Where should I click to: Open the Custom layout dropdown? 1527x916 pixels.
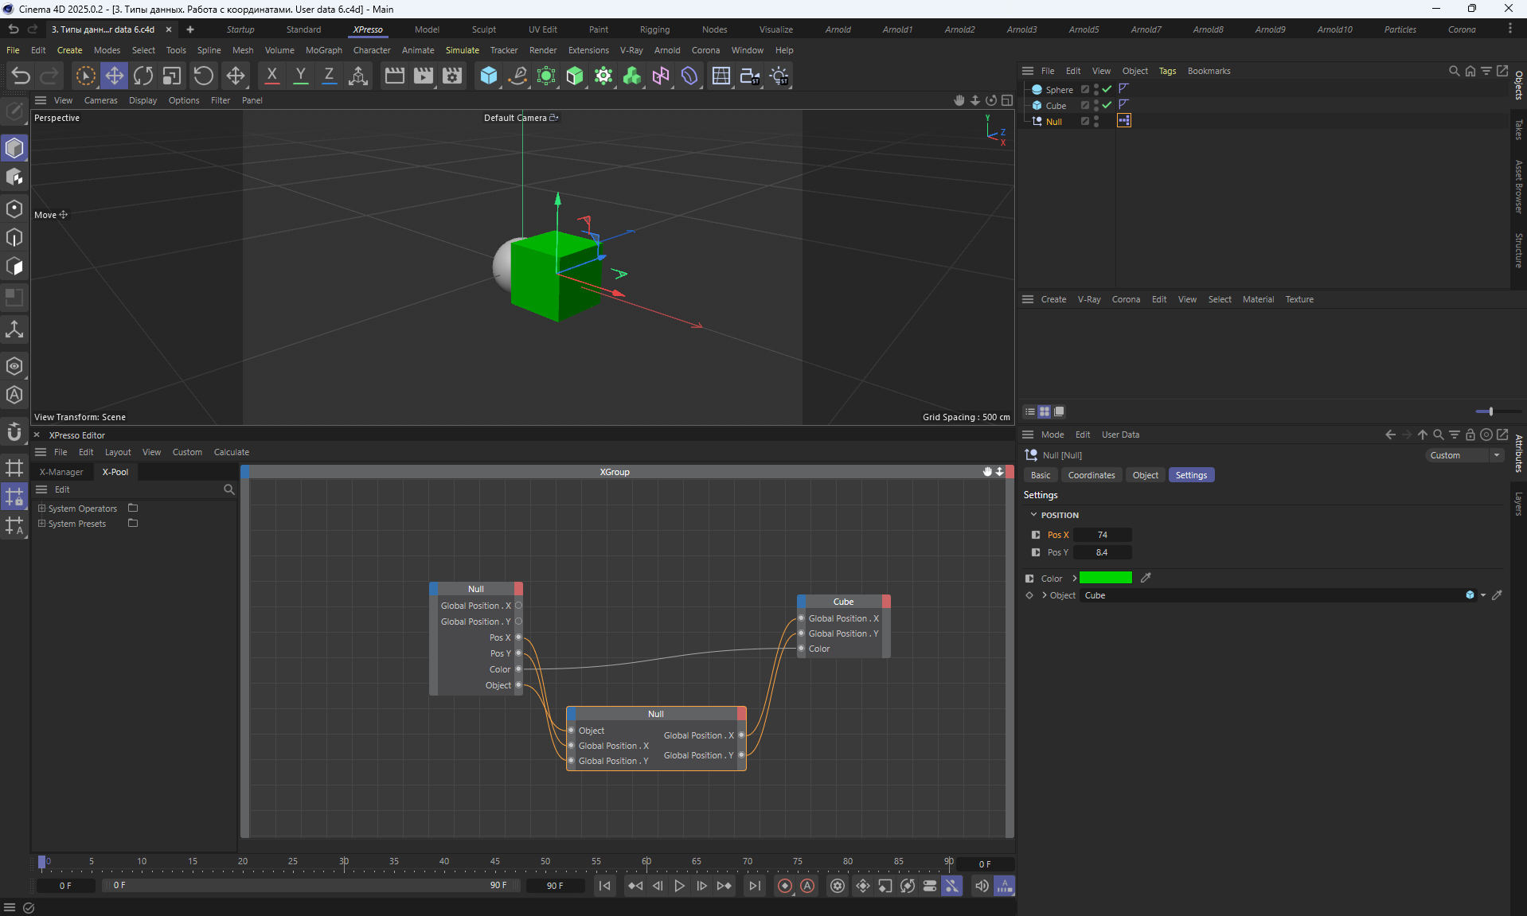tap(1463, 455)
